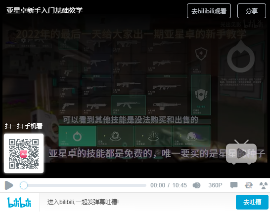The width and height of the screenshot is (270, 212).
Task: Click the middle of the progress track
Action: pyautogui.click(x=83, y=185)
